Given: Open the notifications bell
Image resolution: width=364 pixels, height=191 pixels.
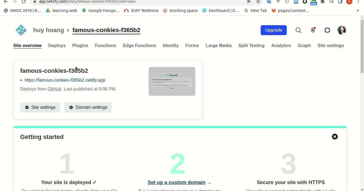Looking at the screenshot, I should click(313, 30).
